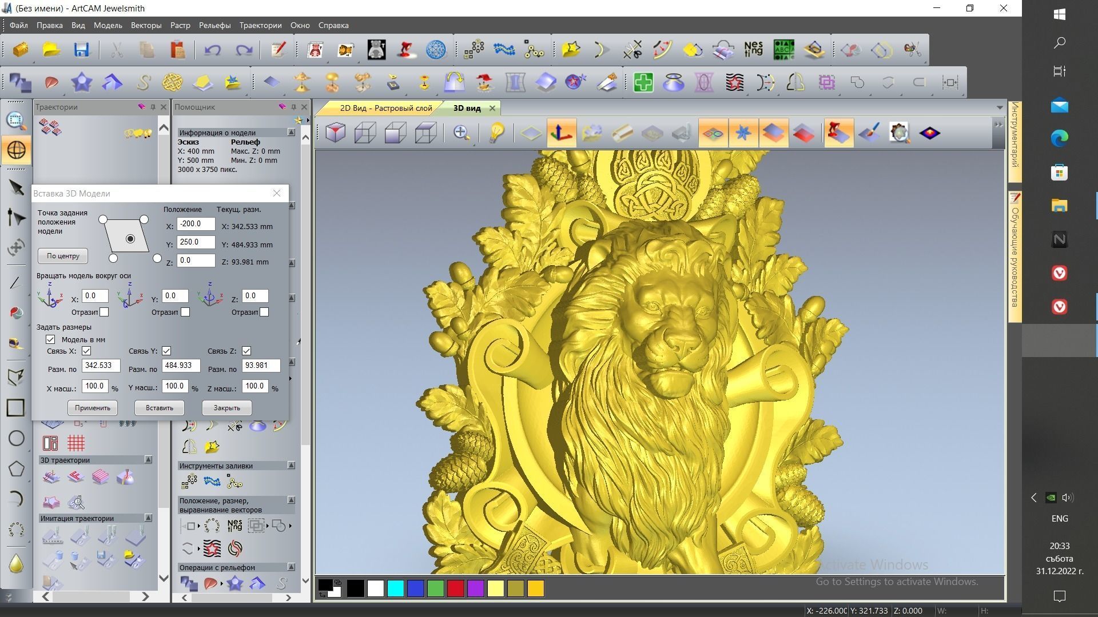
Task: Collapse the Имитация траектории section
Action: [x=148, y=518]
